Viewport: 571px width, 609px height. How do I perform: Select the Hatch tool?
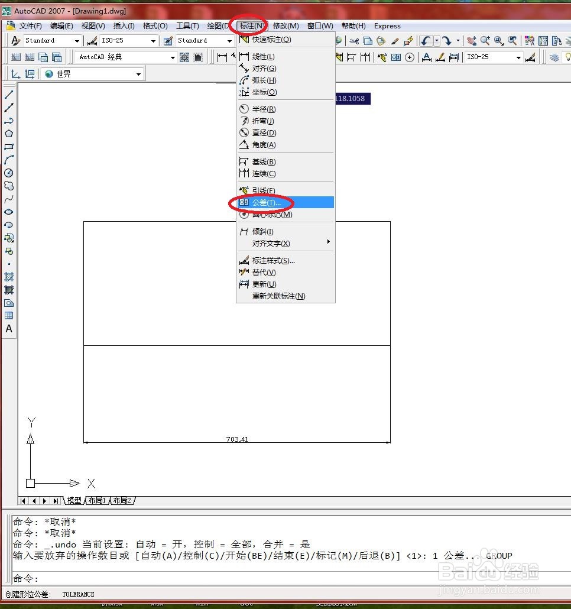[8, 277]
